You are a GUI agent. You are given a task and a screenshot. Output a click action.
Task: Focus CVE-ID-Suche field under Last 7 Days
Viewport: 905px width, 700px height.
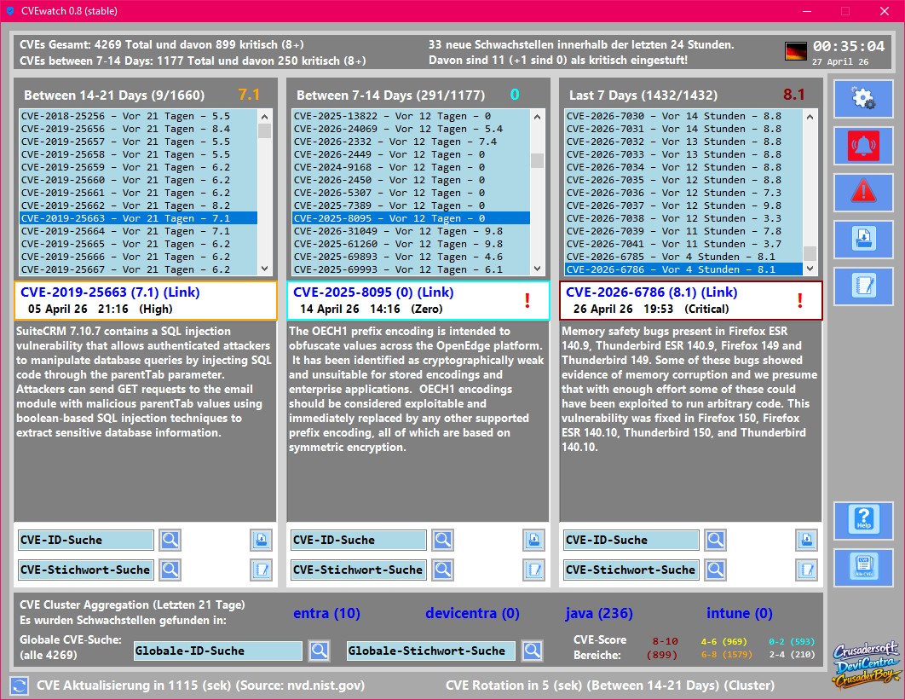point(631,540)
